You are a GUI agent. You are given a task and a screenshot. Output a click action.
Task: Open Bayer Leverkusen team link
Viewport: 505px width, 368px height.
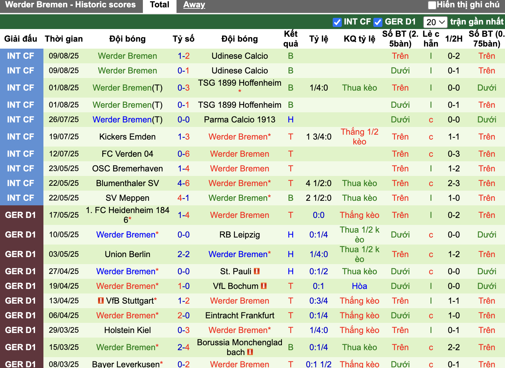126,364
